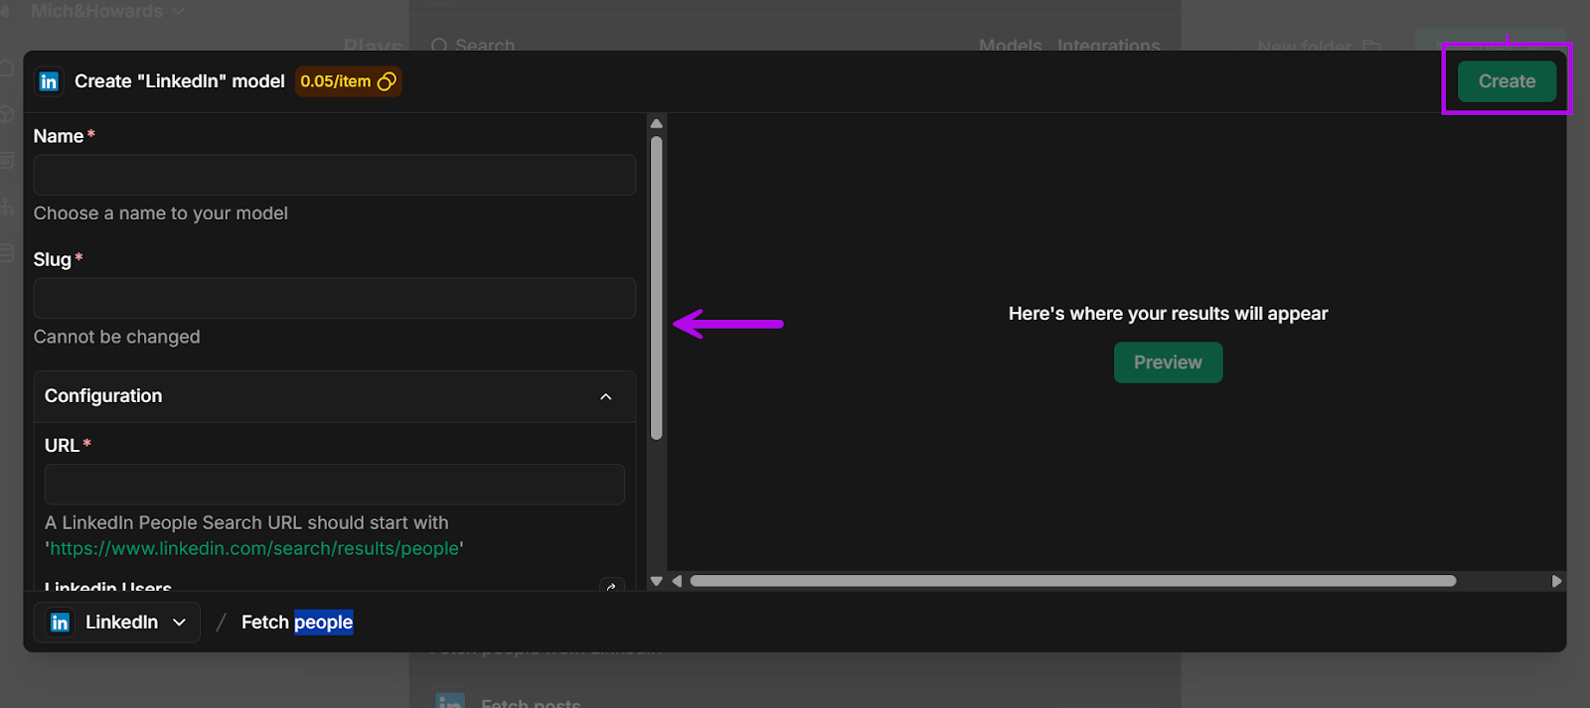Open Mich&Howards workspace dropdown in background
Image resolution: width=1590 pixels, height=708 pixels.
106,11
